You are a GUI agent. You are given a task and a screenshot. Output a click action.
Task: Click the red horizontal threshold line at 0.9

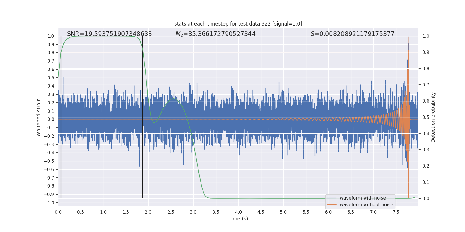238,52
